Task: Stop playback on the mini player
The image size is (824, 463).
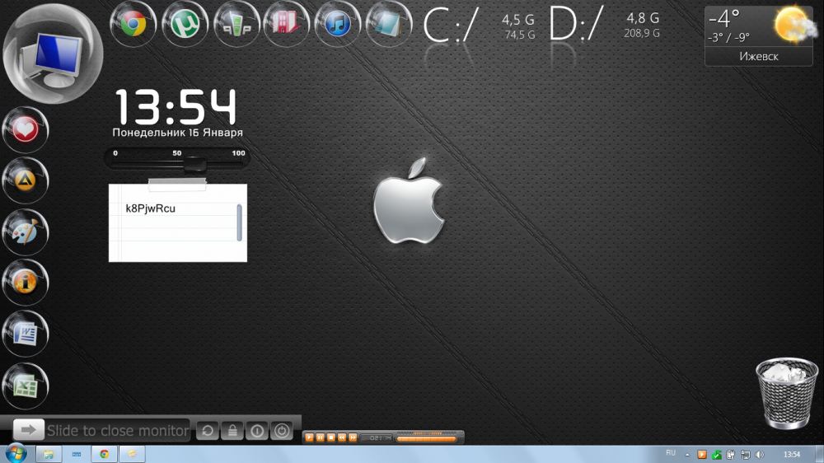Action: (331, 437)
